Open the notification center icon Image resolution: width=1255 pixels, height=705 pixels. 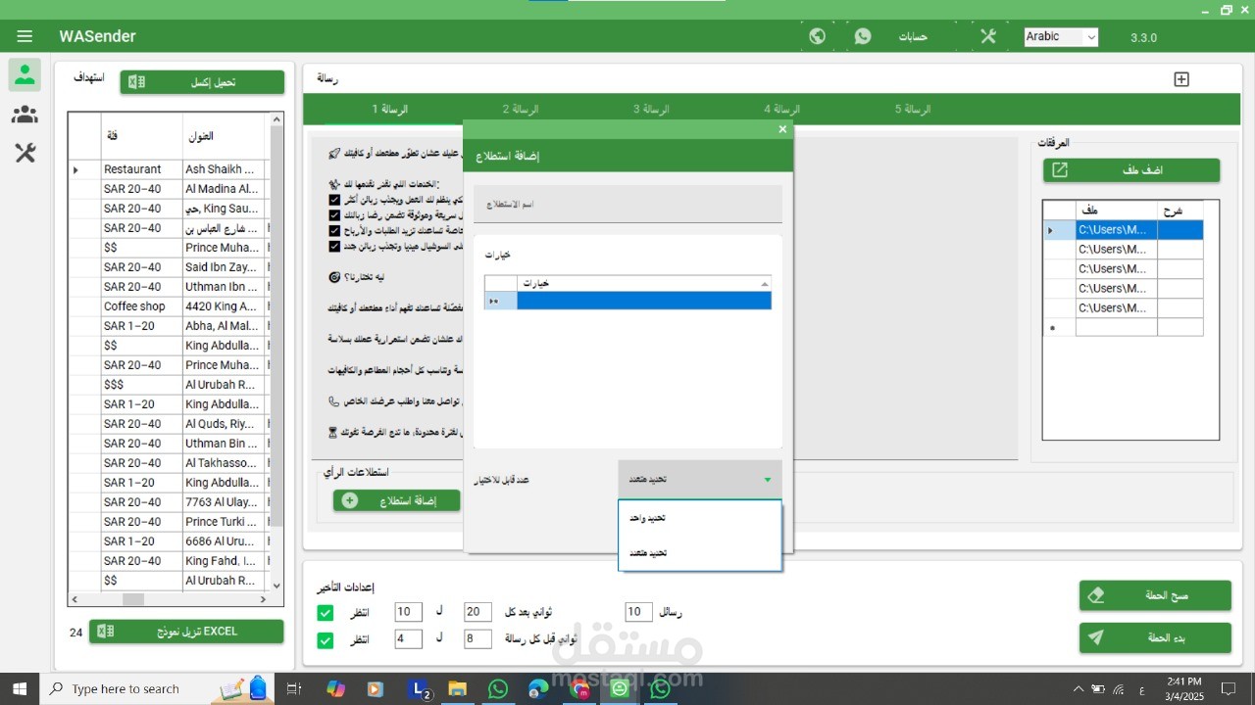coord(1229,688)
